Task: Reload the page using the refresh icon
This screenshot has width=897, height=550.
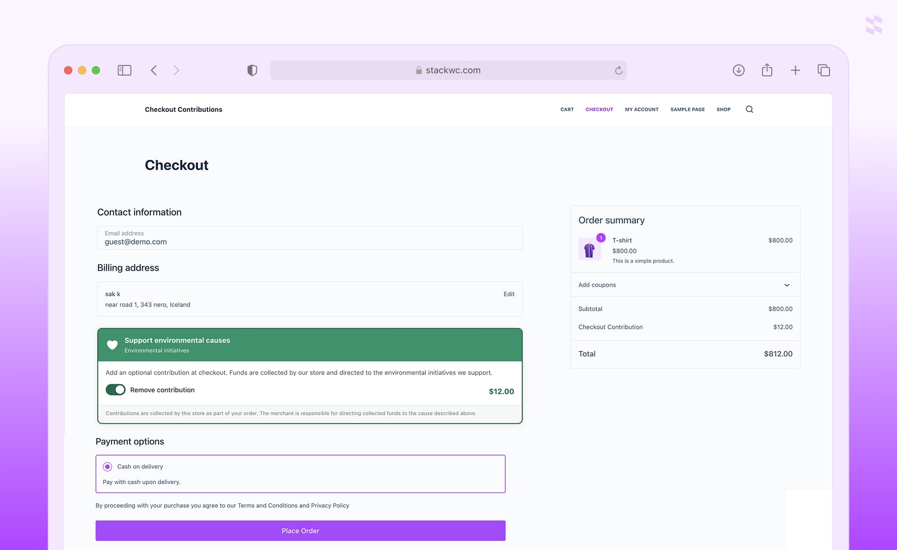Action: (619, 70)
